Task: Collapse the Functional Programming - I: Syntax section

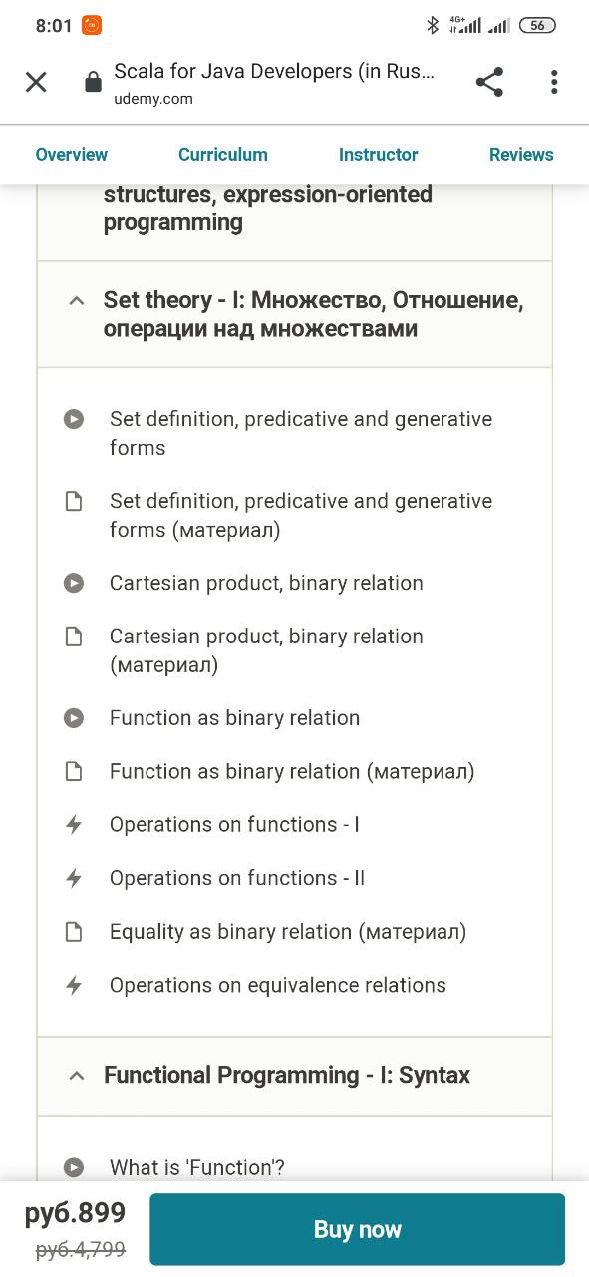Action: [x=295, y=1076]
